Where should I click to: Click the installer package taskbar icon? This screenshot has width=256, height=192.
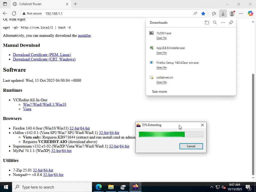pos(123,187)
